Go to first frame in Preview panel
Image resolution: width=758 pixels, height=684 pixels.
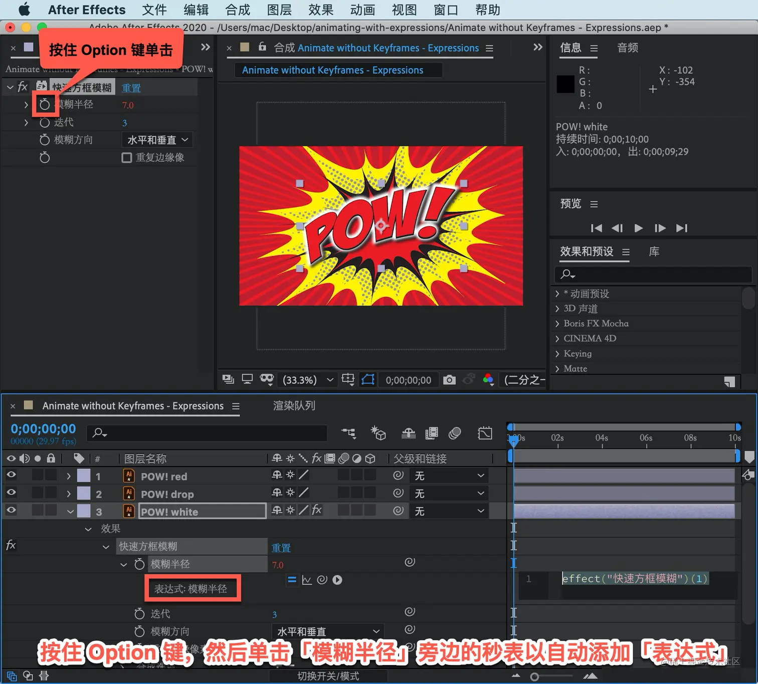click(596, 229)
